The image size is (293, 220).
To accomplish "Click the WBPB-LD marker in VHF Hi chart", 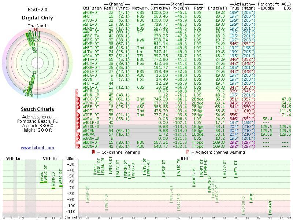I will [x=53, y=188].
